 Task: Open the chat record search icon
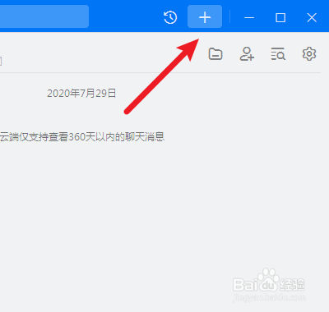(278, 53)
